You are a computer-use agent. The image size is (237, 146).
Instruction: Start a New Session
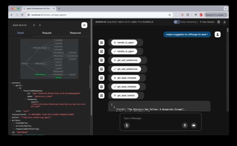pos(207,22)
